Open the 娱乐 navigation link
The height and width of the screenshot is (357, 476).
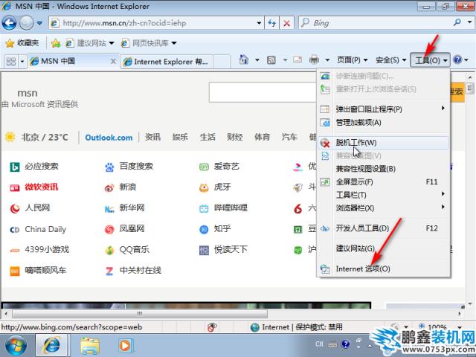[x=180, y=137]
